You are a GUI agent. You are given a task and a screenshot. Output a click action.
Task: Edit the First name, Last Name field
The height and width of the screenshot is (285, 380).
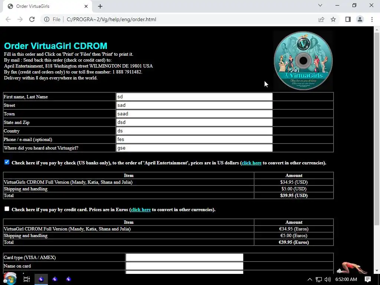click(194, 97)
